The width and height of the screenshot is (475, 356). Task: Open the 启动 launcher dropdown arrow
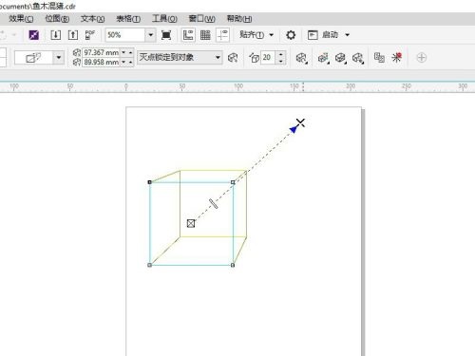click(348, 35)
